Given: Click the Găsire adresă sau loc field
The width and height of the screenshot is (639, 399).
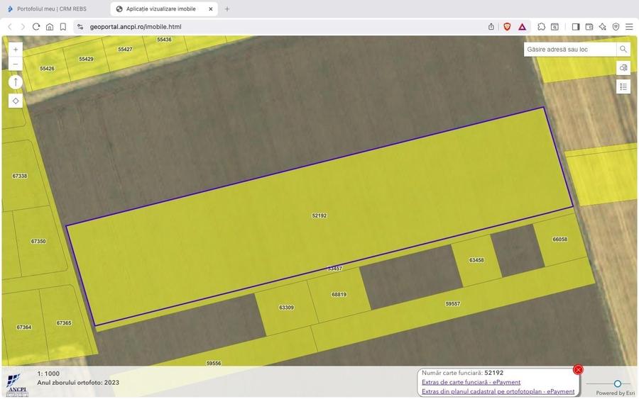Looking at the screenshot, I should coord(570,50).
